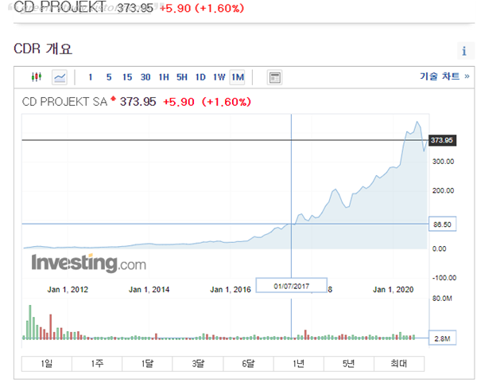This screenshot has height=383, width=477.
Task: Open the news/layout panel icon in the toolbar
Action: coord(275,77)
